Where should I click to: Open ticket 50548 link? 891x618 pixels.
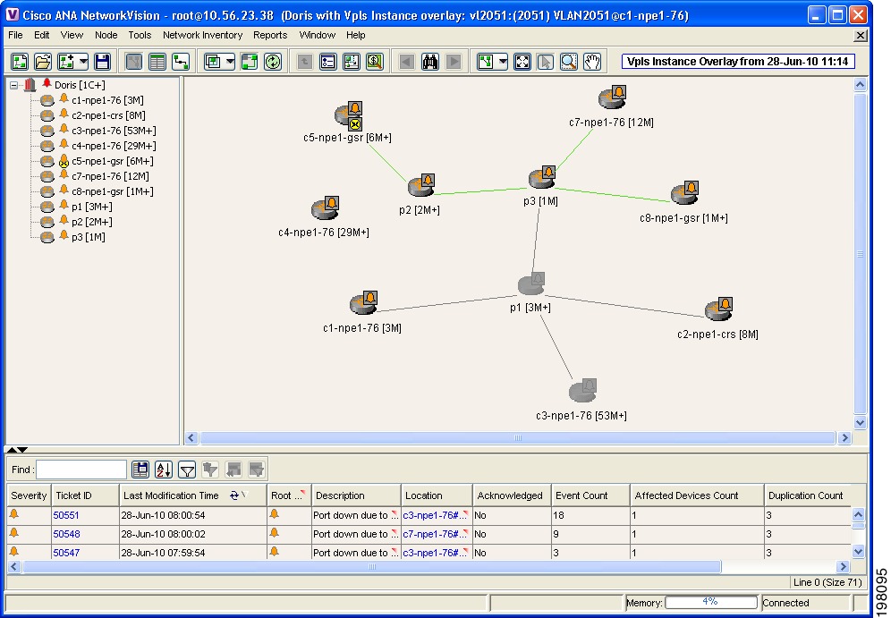[66, 534]
